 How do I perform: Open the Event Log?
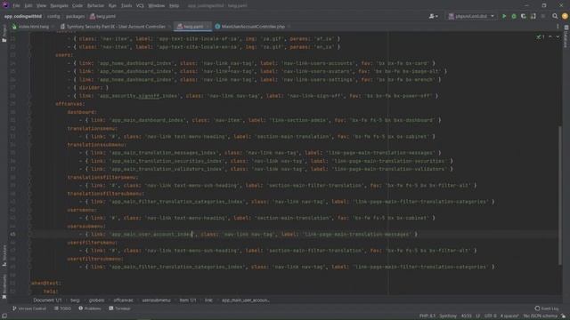(x=547, y=308)
